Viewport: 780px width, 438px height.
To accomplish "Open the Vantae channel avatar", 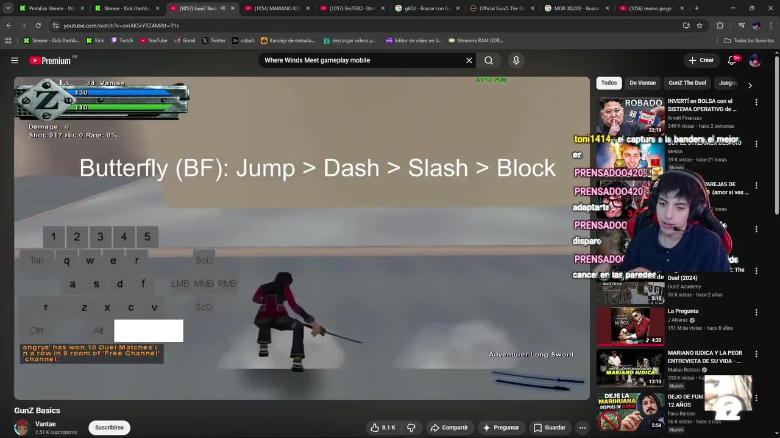I will pos(22,428).
